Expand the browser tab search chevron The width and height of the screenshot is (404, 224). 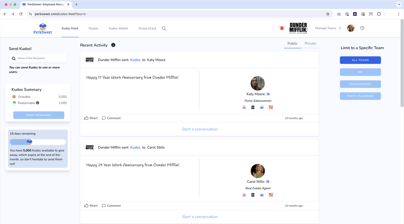[x=399, y=4]
